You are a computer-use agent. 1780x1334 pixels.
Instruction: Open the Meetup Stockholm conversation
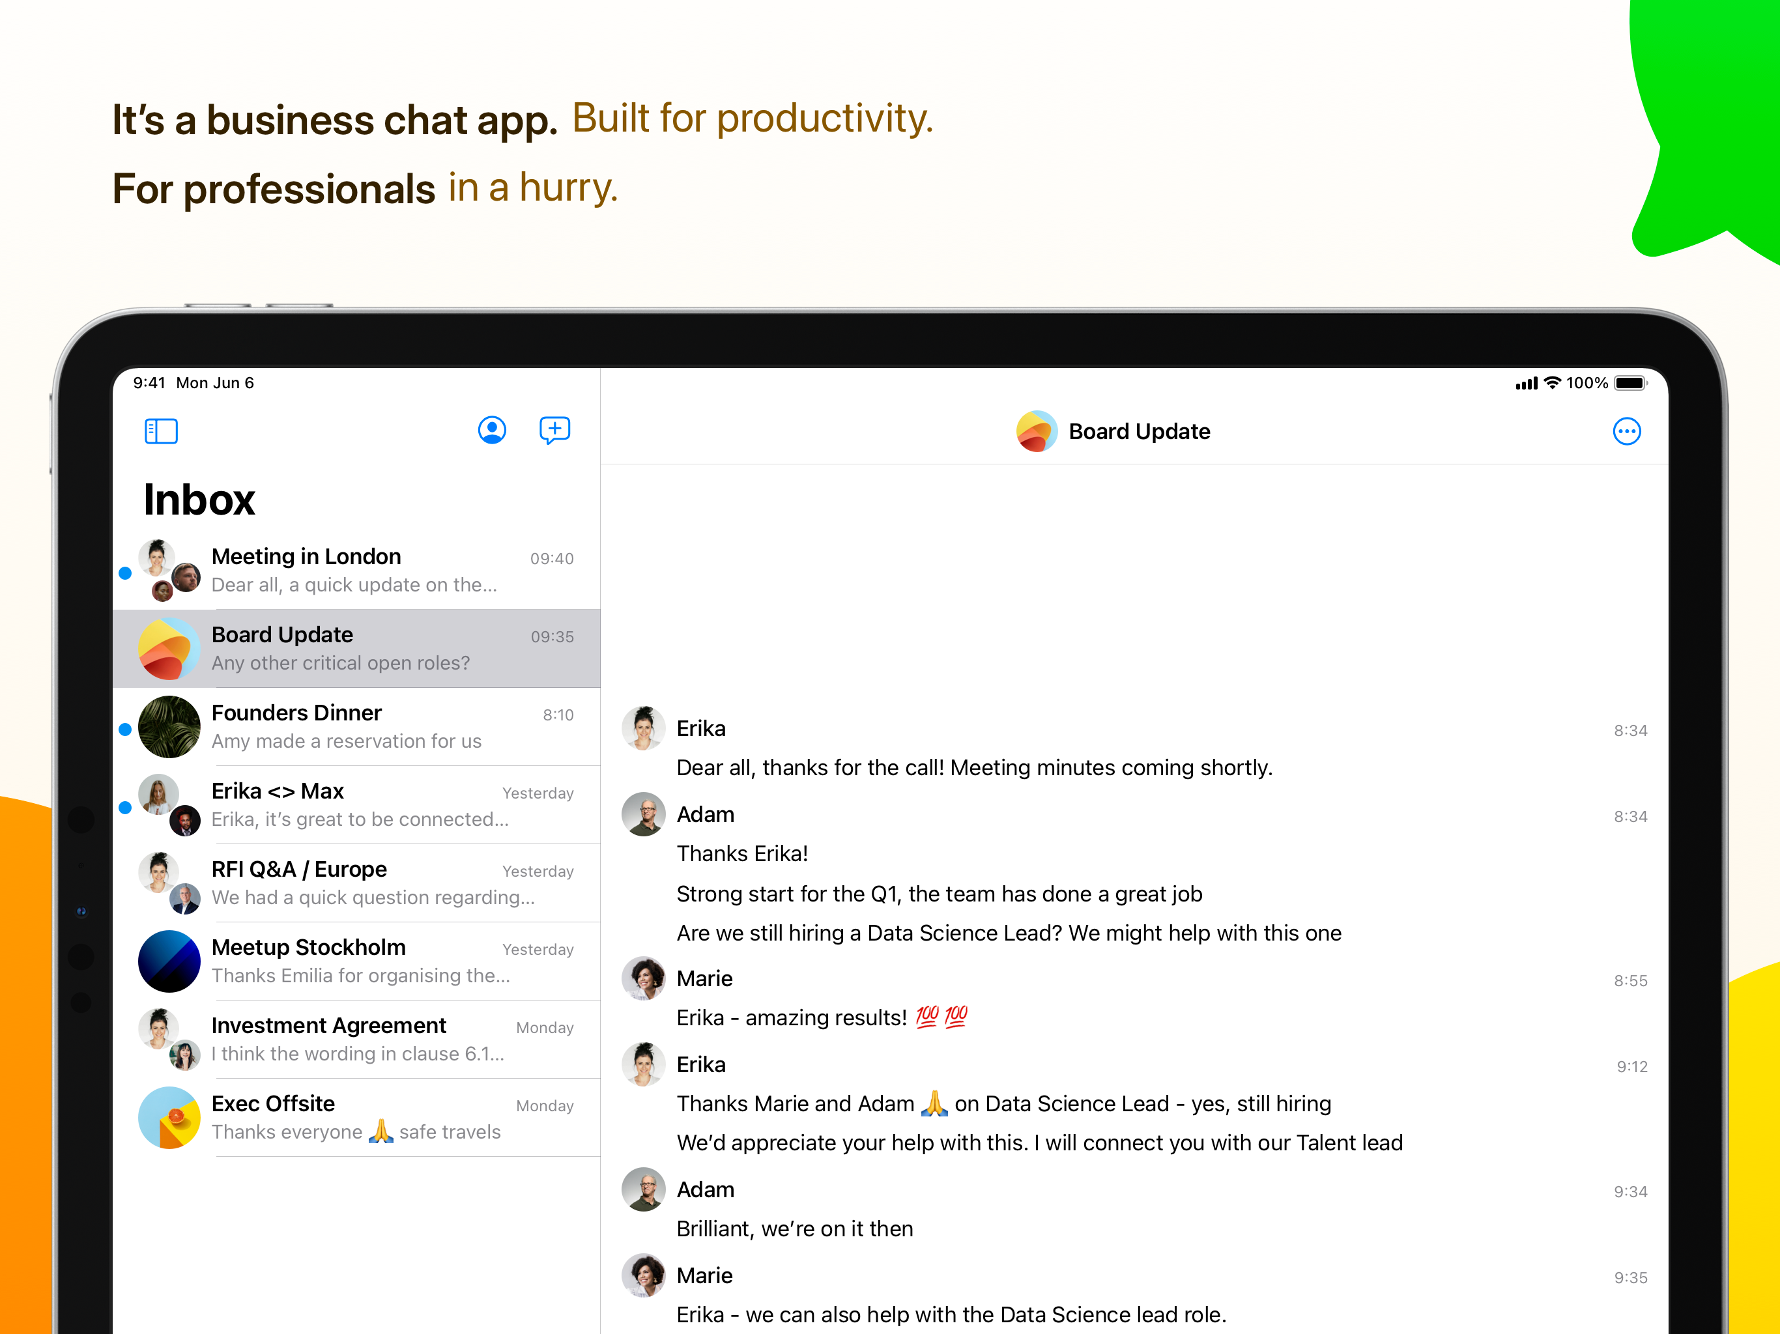pyautogui.click(x=356, y=961)
